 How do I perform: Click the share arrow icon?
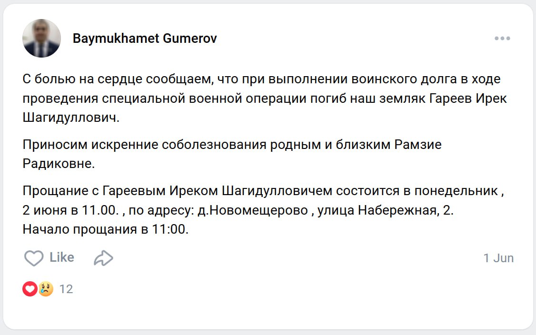[103, 258]
